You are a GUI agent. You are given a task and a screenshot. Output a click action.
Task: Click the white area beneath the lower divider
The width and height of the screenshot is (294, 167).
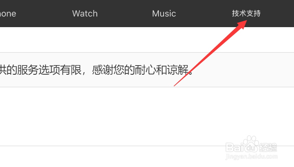point(112,157)
